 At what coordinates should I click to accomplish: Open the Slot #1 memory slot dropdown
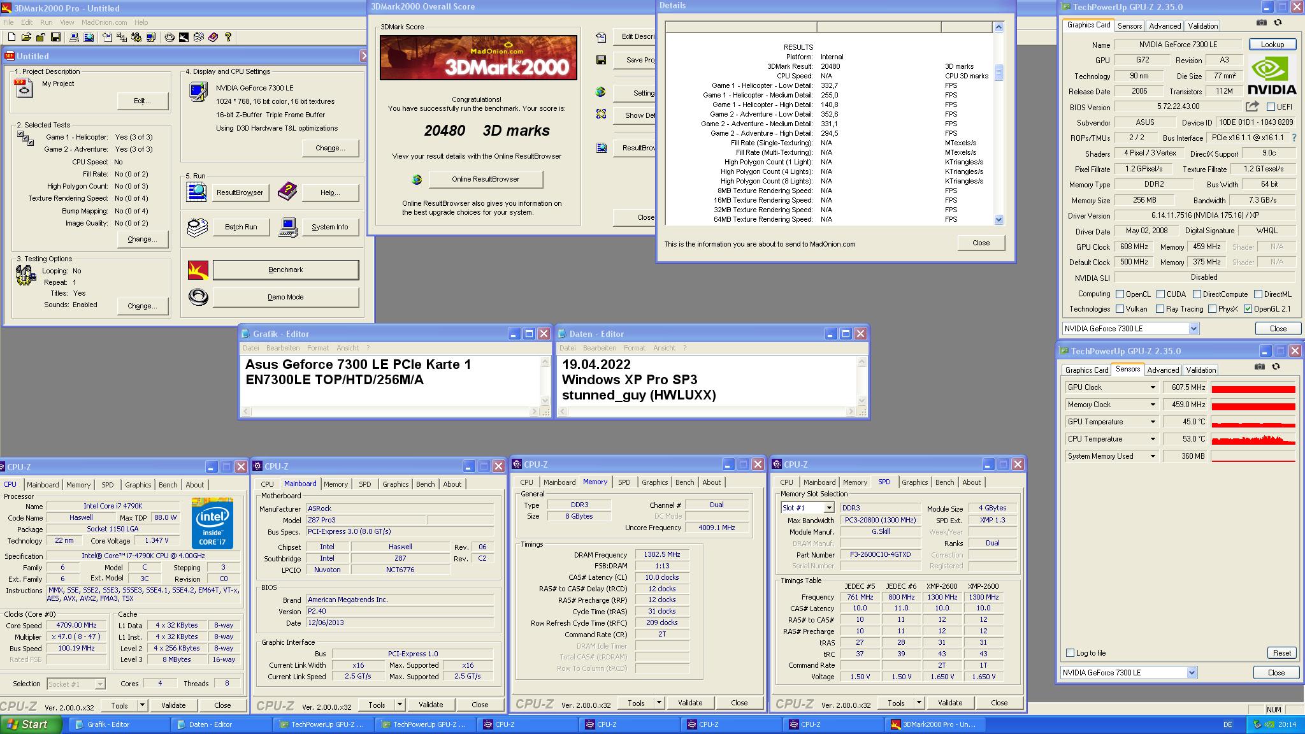(828, 508)
